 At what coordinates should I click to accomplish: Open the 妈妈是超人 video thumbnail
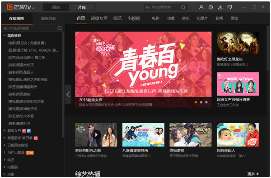point(238,135)
